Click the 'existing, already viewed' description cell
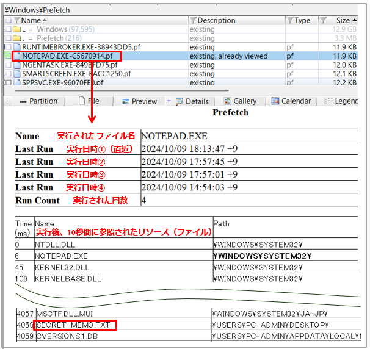Image resolution: width=370 pixels, height=349 pixels. 228,56
